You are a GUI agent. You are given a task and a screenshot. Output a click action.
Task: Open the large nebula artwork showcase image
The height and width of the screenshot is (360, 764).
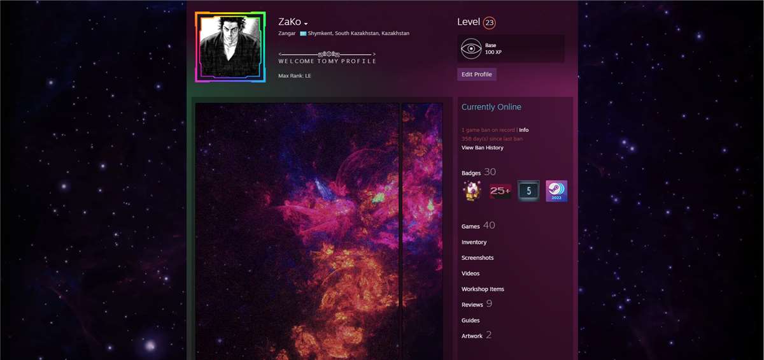(297, 231)
